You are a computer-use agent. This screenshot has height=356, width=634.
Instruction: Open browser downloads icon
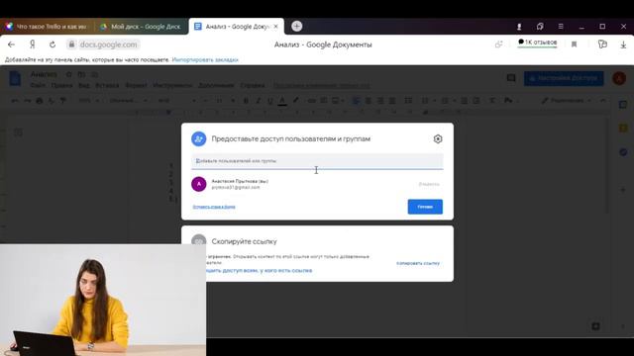tap(623, 44)
